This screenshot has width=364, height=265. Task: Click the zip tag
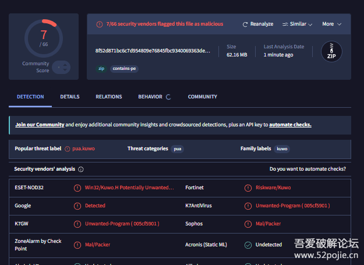[x=101, y=69]
